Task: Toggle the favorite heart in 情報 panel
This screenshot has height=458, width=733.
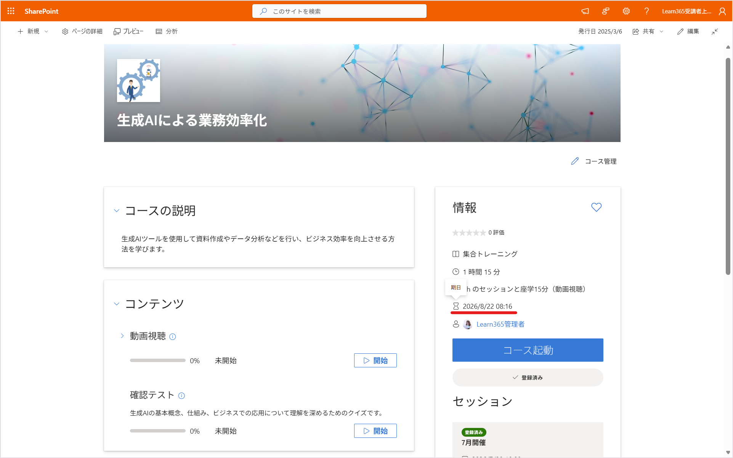Action: click(596, 207)
